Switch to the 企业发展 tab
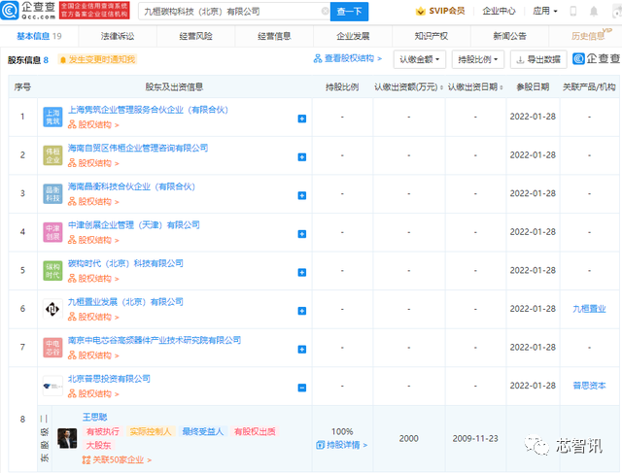 pos(353,36)
